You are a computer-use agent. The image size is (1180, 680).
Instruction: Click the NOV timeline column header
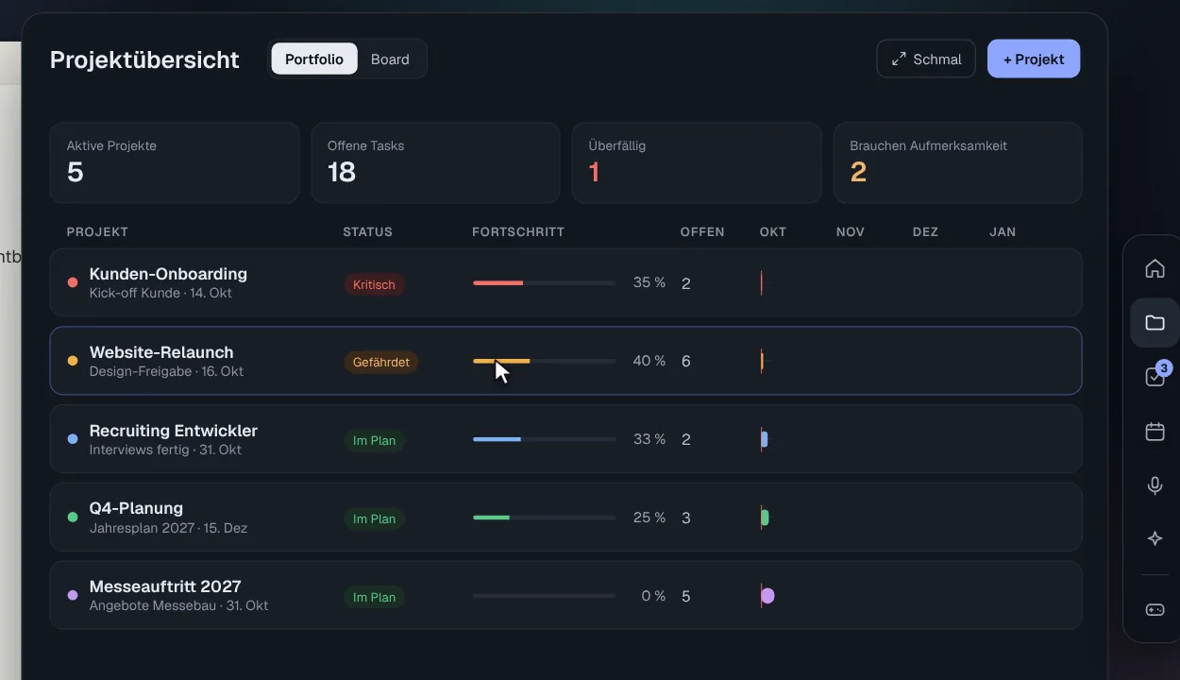tap(851, 231)
